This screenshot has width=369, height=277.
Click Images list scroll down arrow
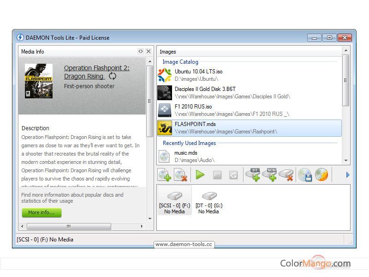point(346,160)
